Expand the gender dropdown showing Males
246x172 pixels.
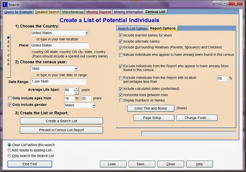(x=94, y=105)
